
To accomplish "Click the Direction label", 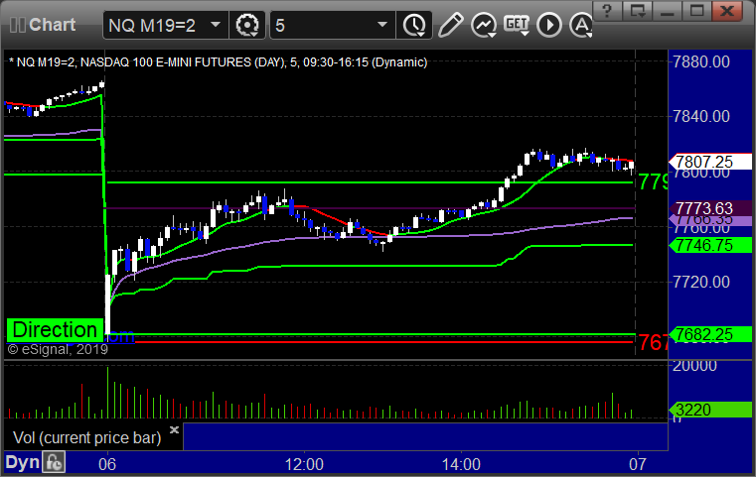I will [55, 330].
